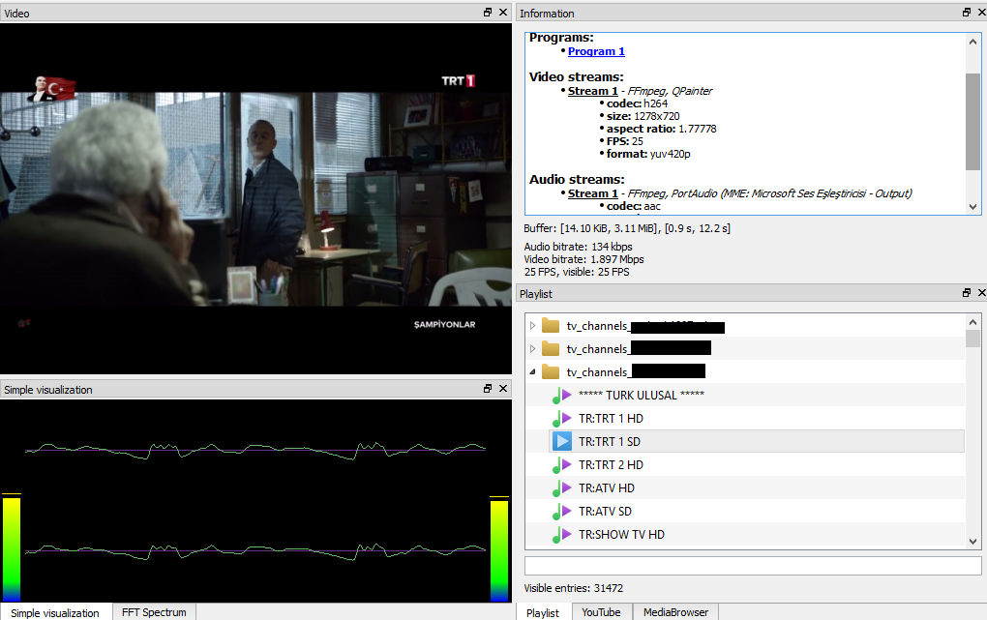This screenshot has width=987, height=620.
Task: Click the 'codec: aac' line
Action: (x=633, y=206)
